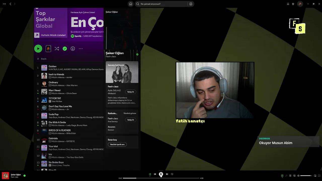The height and width of the screenshot is (181, 322).
Task: Open 'Şeker Oğlan' title in now playing panel
Action: point(115,53)
